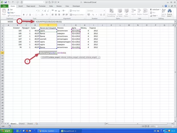The height and width of the screenshot is (133, 177).
Task: Click in the formula bar with COUNTIFS formula
Action: coord(100,22)
